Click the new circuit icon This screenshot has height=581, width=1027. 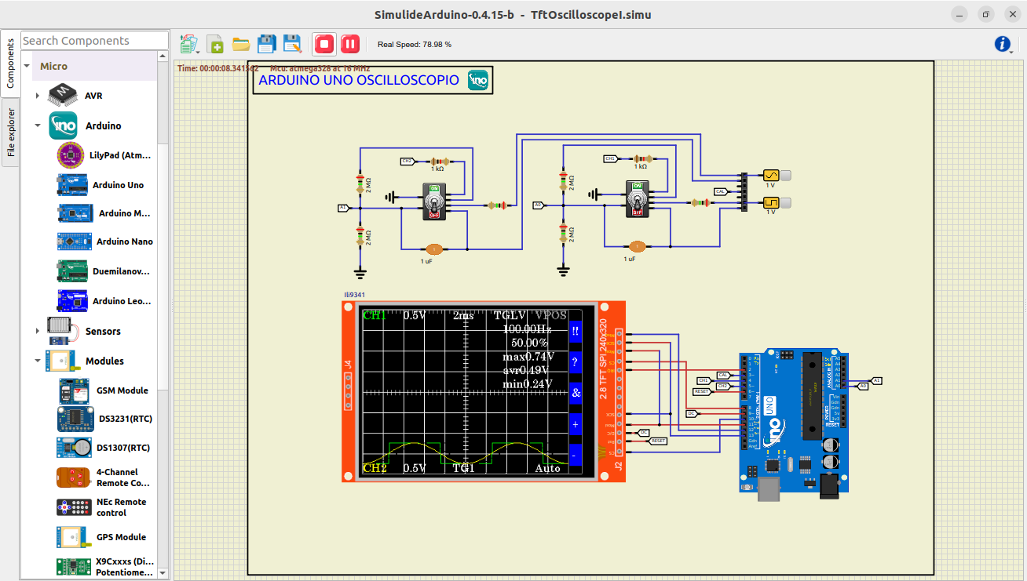[x=214, y=44]
